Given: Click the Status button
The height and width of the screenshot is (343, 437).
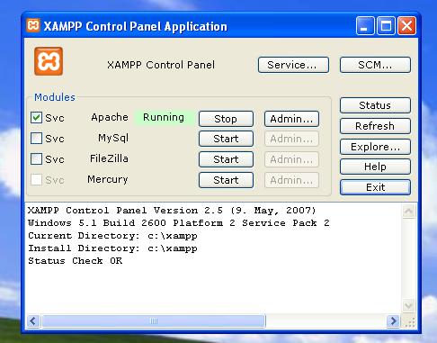Looking at the screenshot, I should pyautogui.click(x=375, y=105).
